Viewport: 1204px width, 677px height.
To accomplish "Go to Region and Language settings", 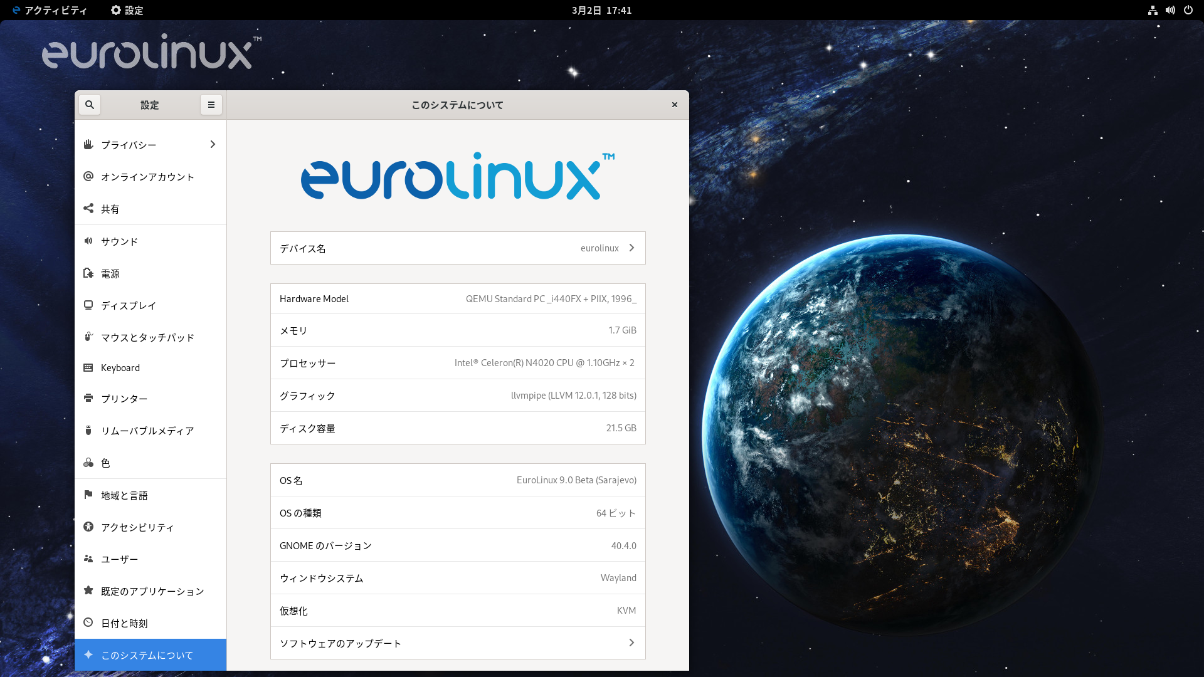I will [x=124, y=495].
